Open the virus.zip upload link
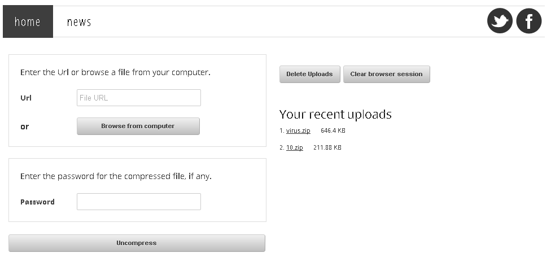 [298, 130]
